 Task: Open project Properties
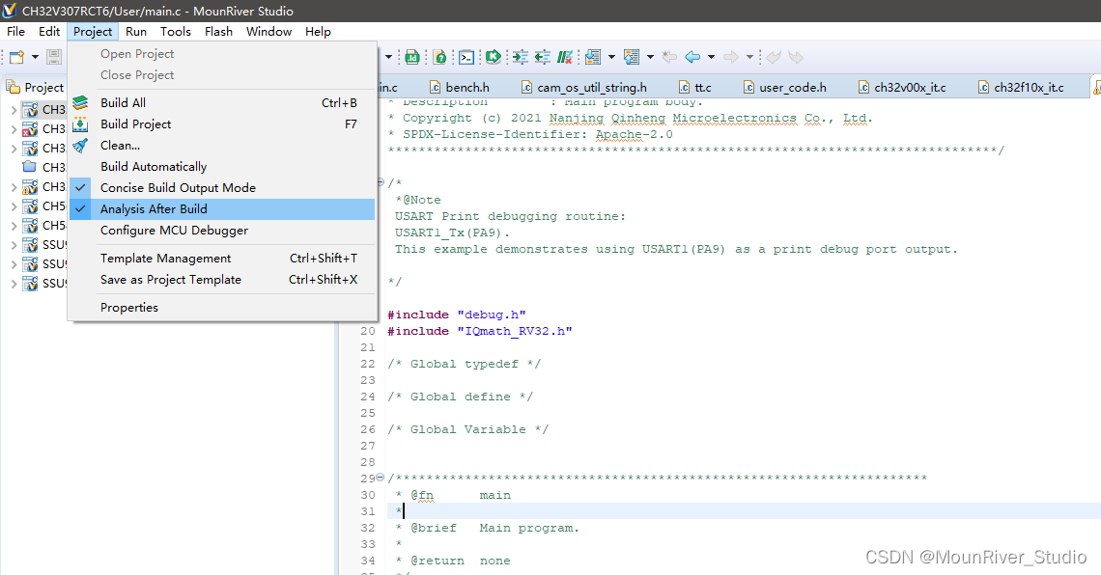point(222,308)
